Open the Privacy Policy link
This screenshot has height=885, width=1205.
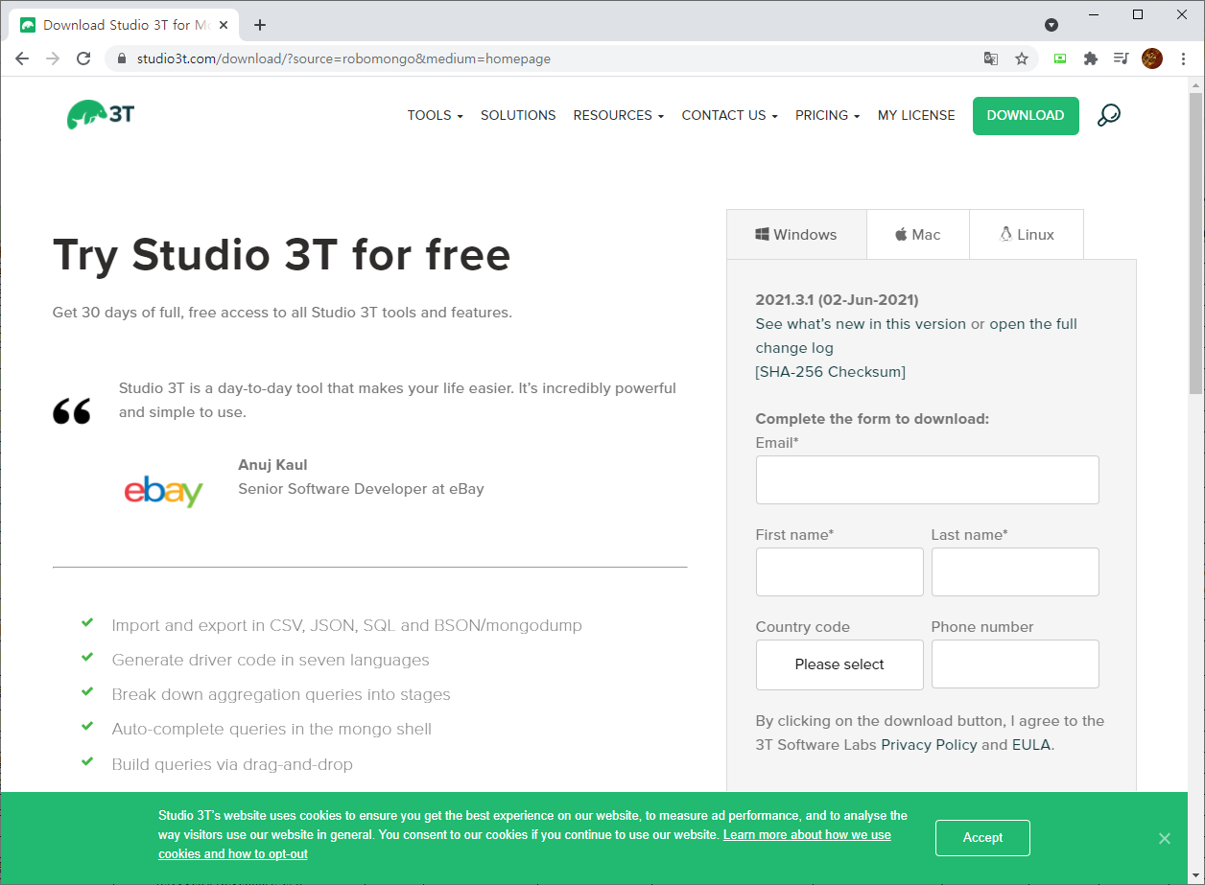929,745
